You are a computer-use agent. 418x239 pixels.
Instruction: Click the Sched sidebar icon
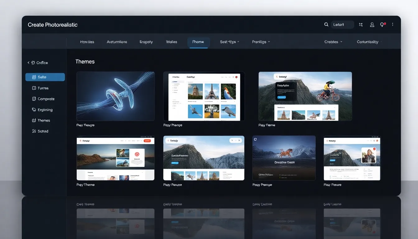pyautogui.click(x=34, y=131)
